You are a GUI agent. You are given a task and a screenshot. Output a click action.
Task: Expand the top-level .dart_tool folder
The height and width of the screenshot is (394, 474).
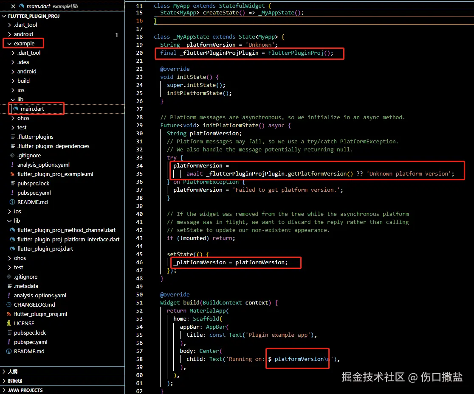pyautogui.click(x=9, y=25)
